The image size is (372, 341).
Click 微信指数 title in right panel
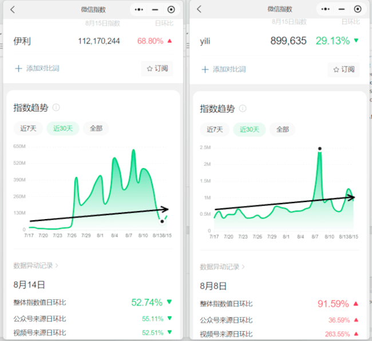coord(280,9)
